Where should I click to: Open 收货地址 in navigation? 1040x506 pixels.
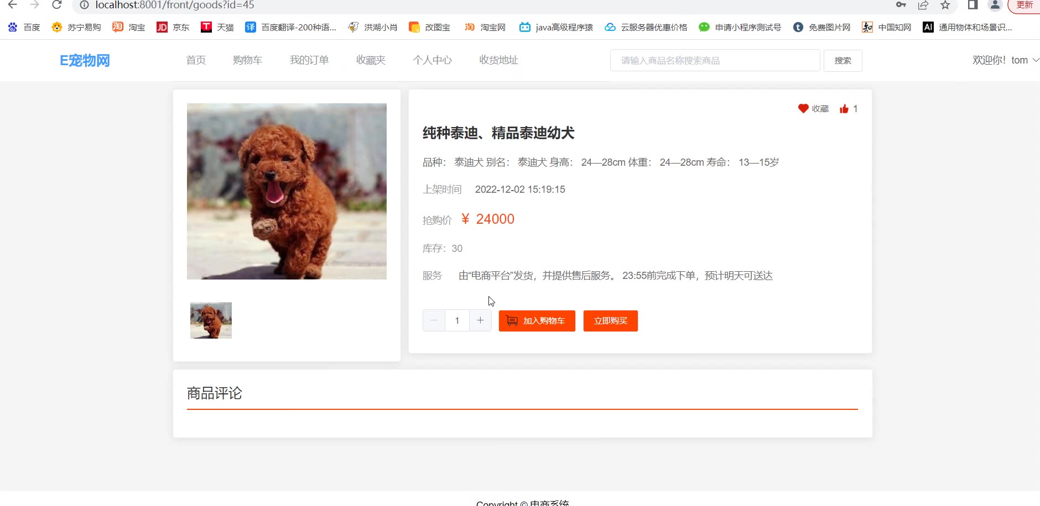(x=498, y=60)
